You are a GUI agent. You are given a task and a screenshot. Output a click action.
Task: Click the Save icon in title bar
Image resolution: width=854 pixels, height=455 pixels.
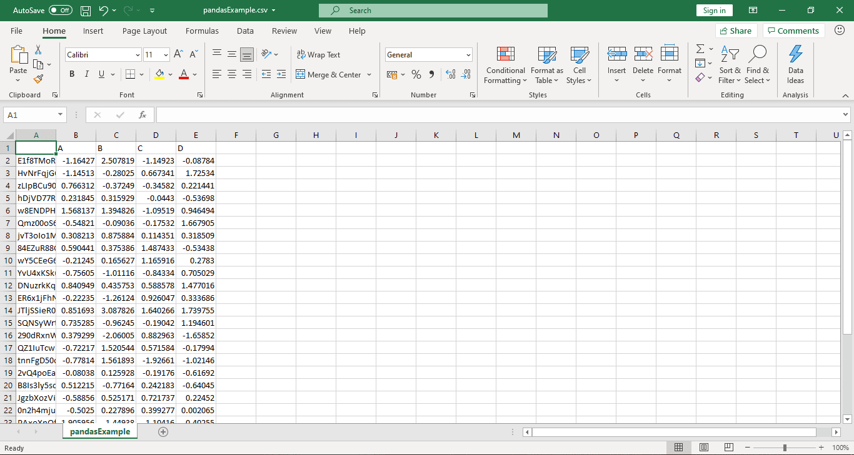click(x=86, y=11)
